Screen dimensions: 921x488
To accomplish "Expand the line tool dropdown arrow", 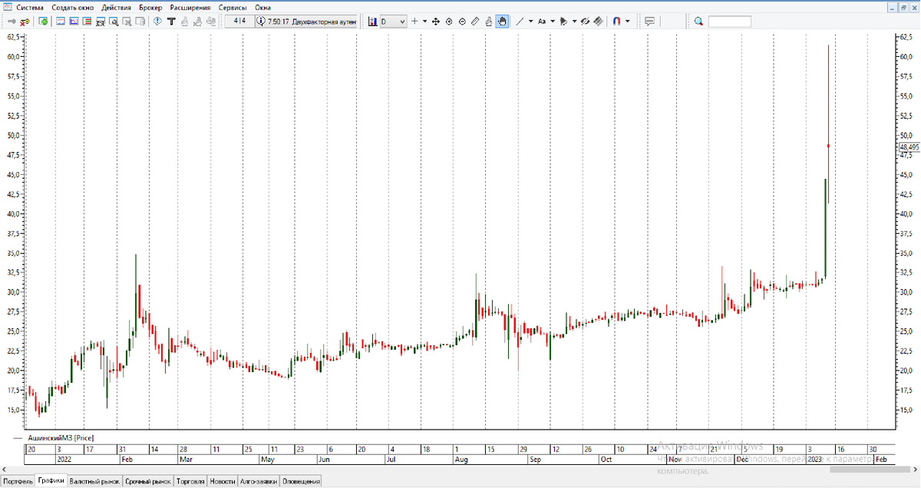I will pyautogui.click(x=531, y=21).
